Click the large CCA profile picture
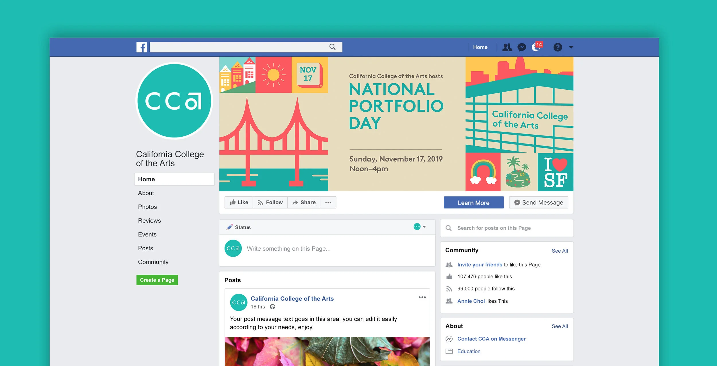Screen dimensions: 717x366 [x=174, y=101]
